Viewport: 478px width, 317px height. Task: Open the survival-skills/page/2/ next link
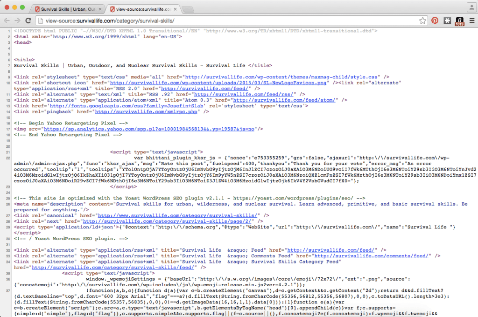tap(167, 221)
